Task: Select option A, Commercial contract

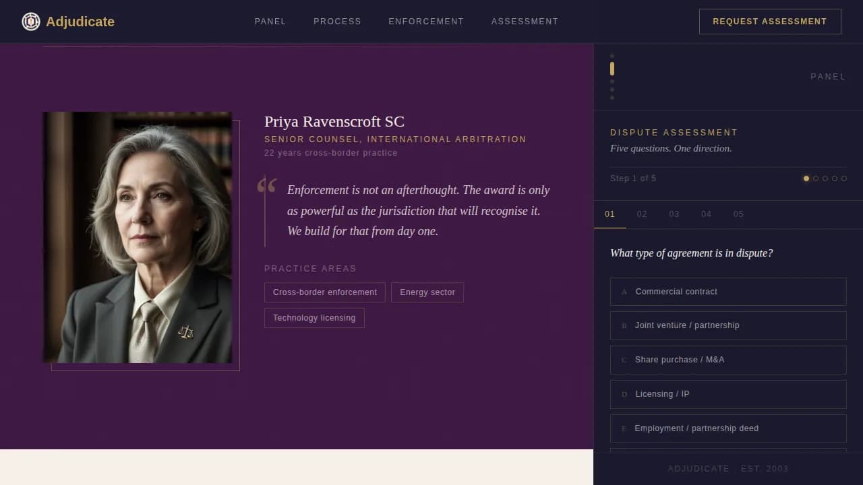Action: [728, 292]
